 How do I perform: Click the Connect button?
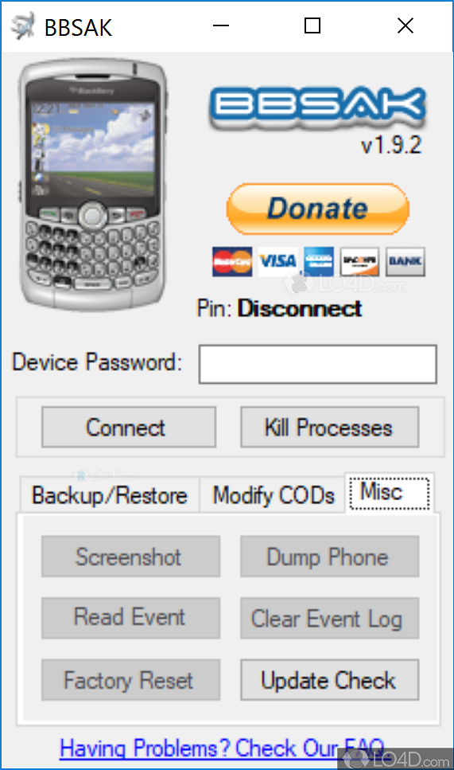129,428
